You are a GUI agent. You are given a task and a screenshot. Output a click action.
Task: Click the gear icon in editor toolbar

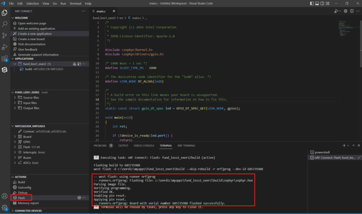[345, 11]
